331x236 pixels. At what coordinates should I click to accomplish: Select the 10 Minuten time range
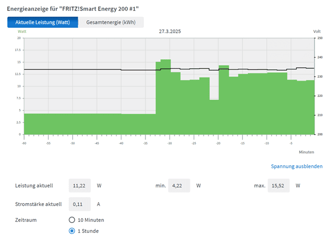(72, 220)
